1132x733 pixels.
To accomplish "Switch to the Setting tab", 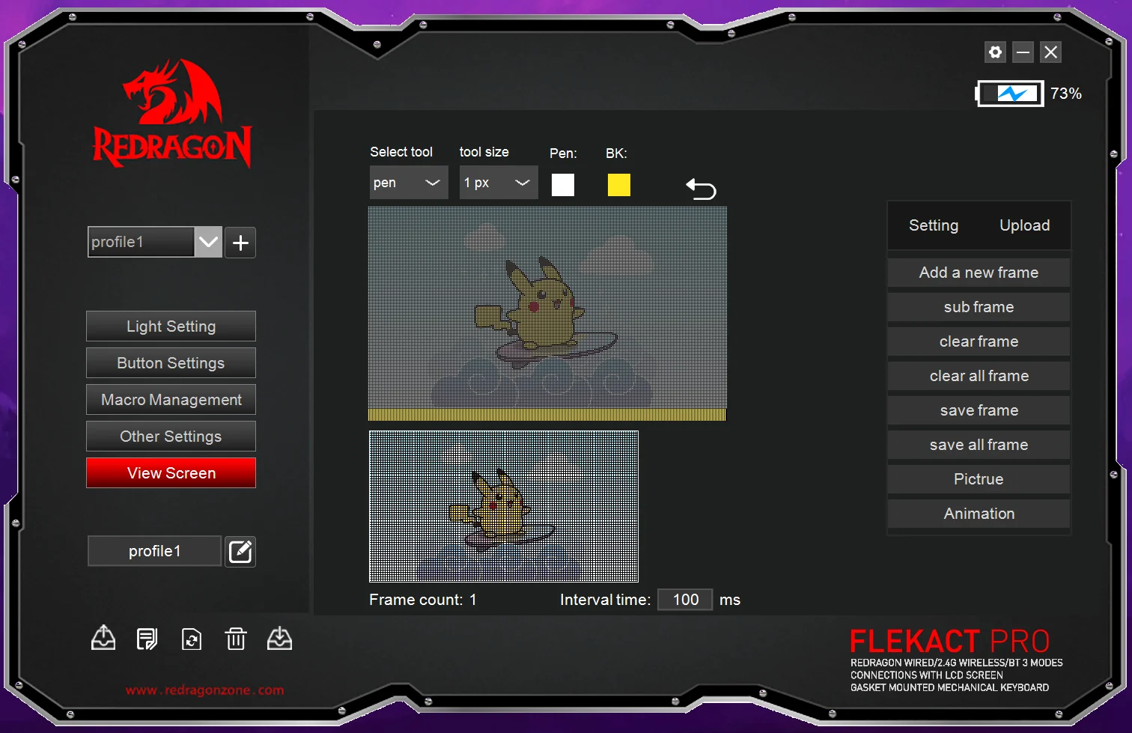I will point(934,225).
